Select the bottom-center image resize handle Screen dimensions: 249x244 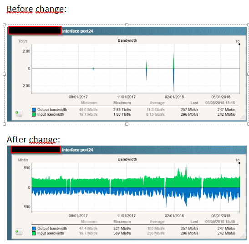pyautogui.click(x=127, y=124)
